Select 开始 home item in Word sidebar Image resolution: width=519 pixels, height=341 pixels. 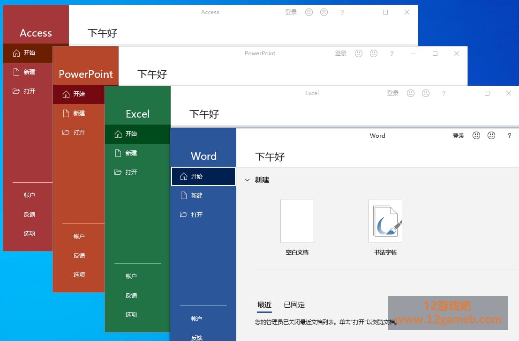click(203, 176)
